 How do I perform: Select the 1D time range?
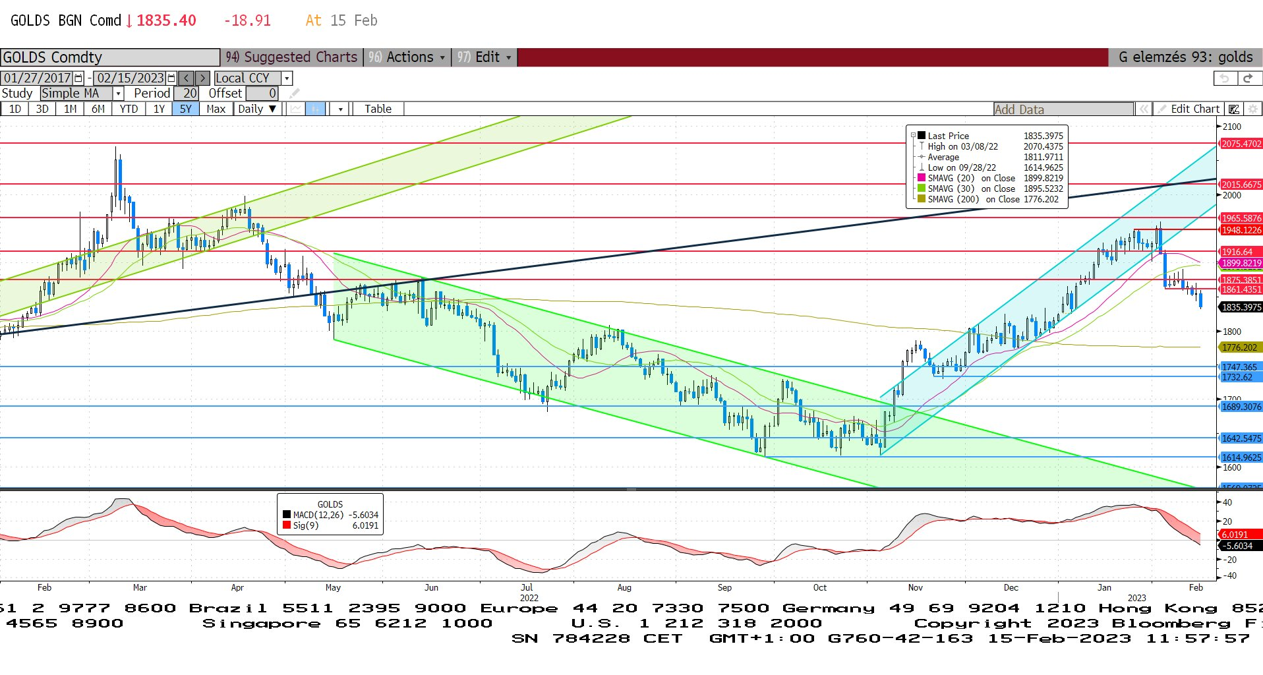[x=15, y=109]
